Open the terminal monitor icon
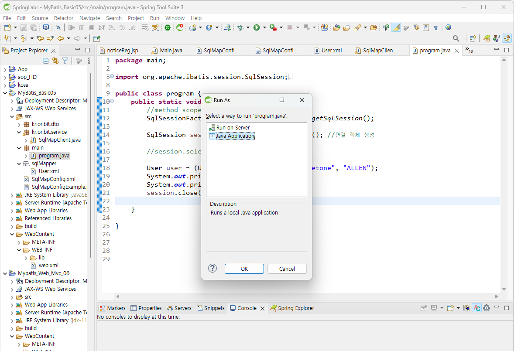This screenshot has width=514, height=351. pos(46,27)
